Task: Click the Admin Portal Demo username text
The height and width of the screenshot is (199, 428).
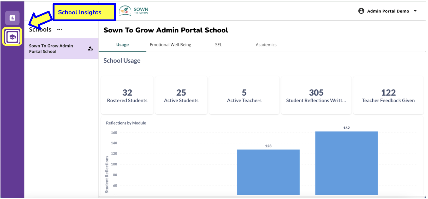Action: pos(388,11)
